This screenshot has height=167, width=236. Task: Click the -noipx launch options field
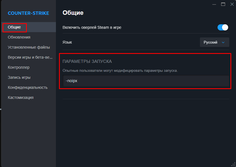[146, 81]
